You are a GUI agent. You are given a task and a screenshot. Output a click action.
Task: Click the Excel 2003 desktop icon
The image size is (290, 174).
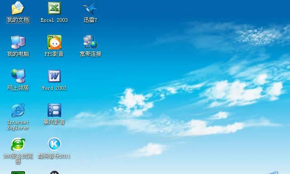[x=54, y=8]
